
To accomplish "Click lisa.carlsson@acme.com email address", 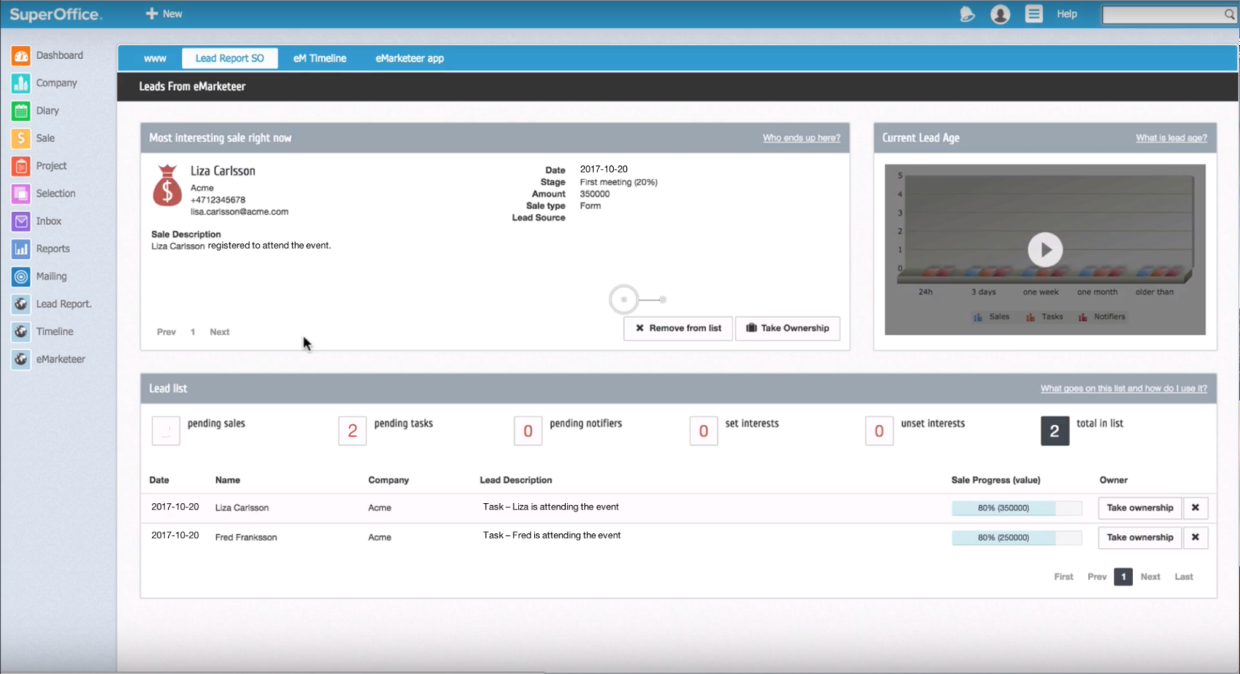I will click(240, 212).
